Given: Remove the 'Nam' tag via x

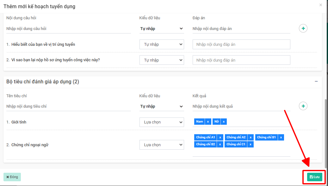Looking at the screenshot, I should (208, 122).
